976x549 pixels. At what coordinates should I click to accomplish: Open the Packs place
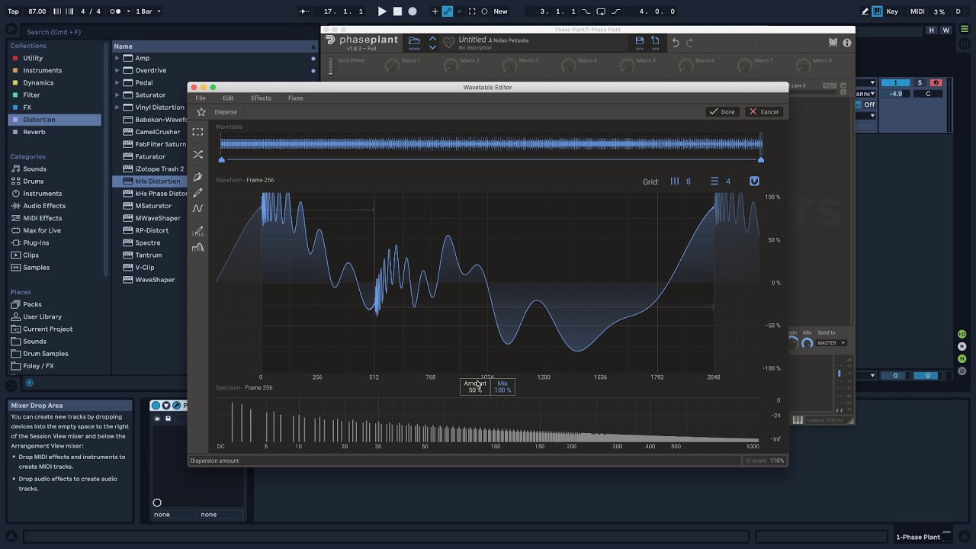(x=32, y=304)
